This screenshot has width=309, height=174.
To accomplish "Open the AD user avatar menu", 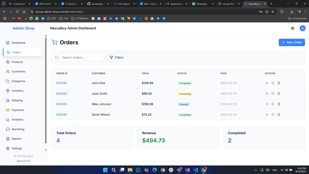I will 302,28.
